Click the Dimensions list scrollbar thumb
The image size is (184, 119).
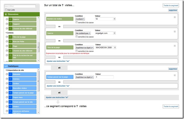coord(38,47)
